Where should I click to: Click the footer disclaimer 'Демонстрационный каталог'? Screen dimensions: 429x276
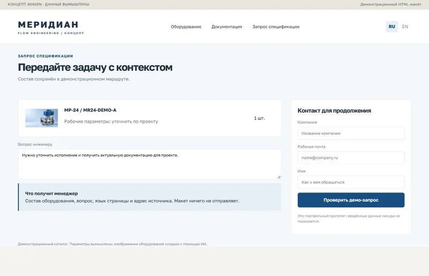tap(113, 244)
